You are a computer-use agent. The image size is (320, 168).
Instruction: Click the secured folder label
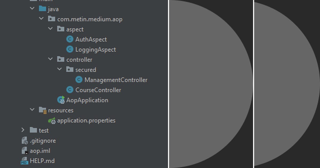tap(86, 69)
